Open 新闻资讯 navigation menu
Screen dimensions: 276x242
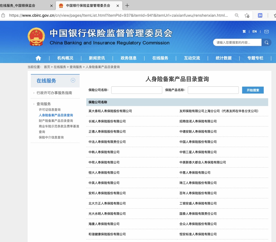click(97, 58)
